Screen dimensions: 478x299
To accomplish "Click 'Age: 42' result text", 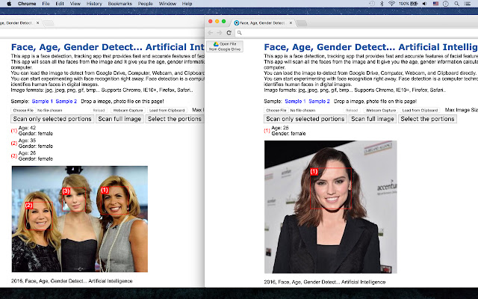I will pyautogui.click(x=27, y=128).
